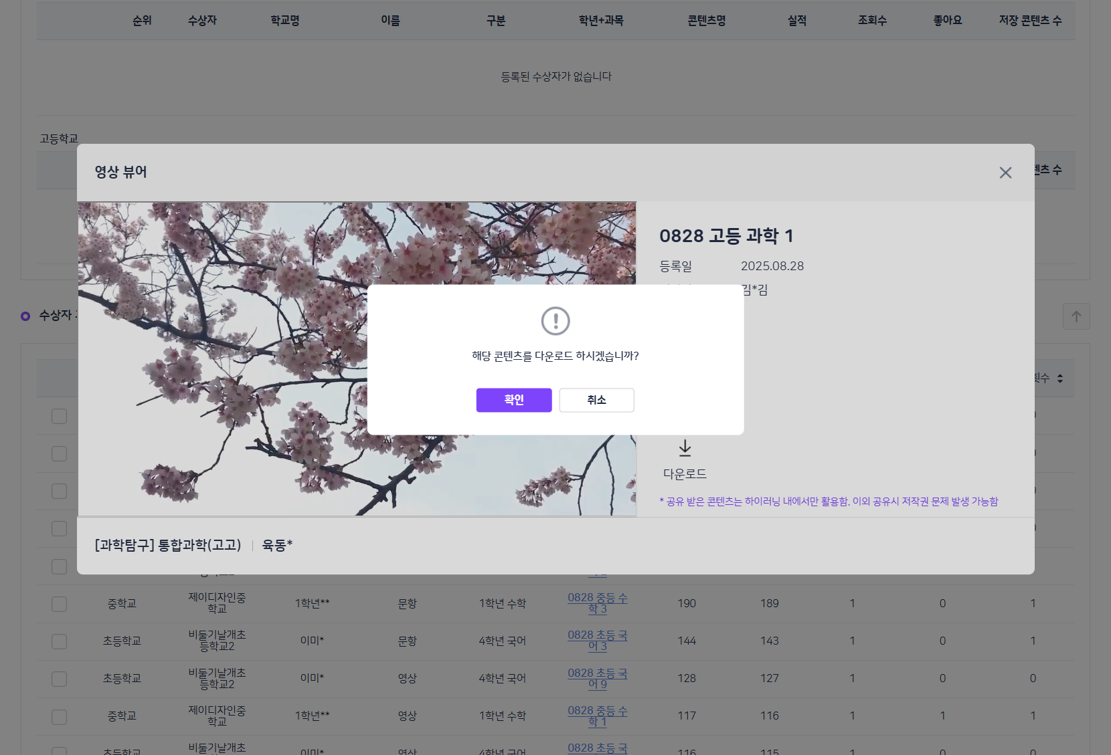
Task: Click the 다운로드 text label
Action: pos(685,474)
